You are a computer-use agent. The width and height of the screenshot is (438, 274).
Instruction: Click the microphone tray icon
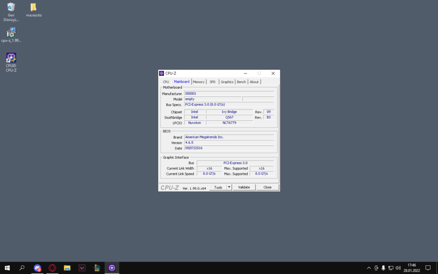383,268
